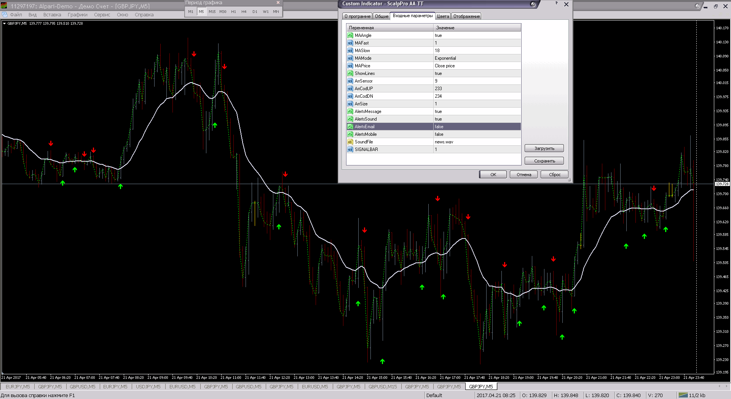Expand the GBPJPY,M5 chart triangle menu

point(4,24)
